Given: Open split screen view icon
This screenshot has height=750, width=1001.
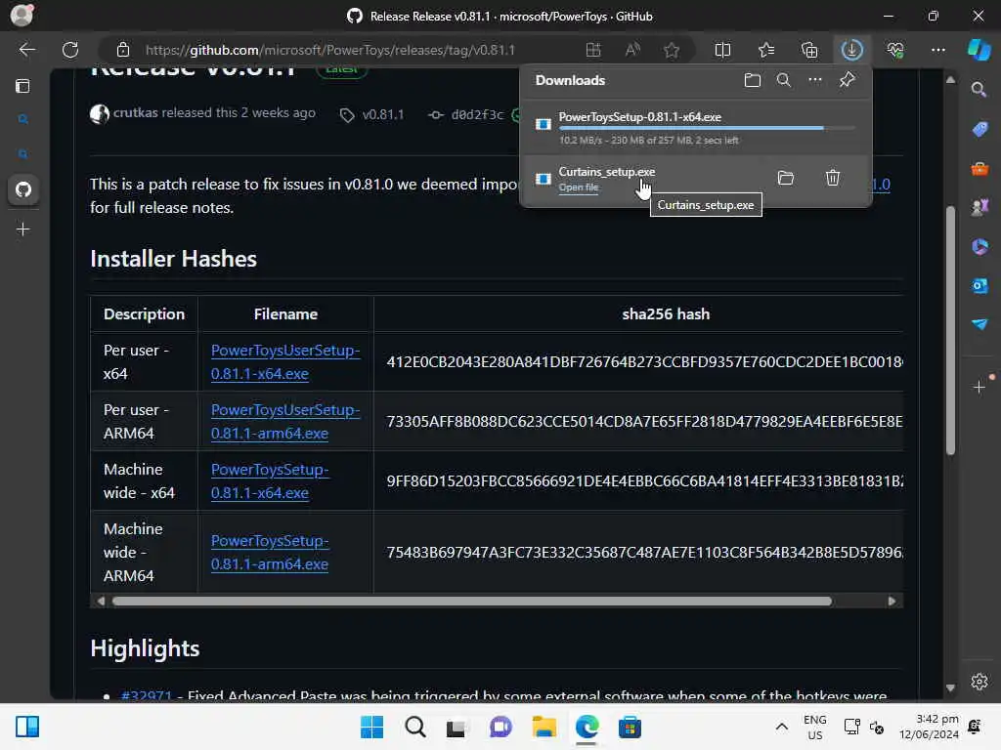Looking at the screenshot, I should point(722,50).
